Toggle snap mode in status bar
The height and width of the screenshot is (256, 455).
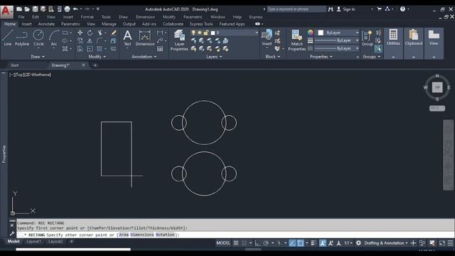[x=245, y=243]
